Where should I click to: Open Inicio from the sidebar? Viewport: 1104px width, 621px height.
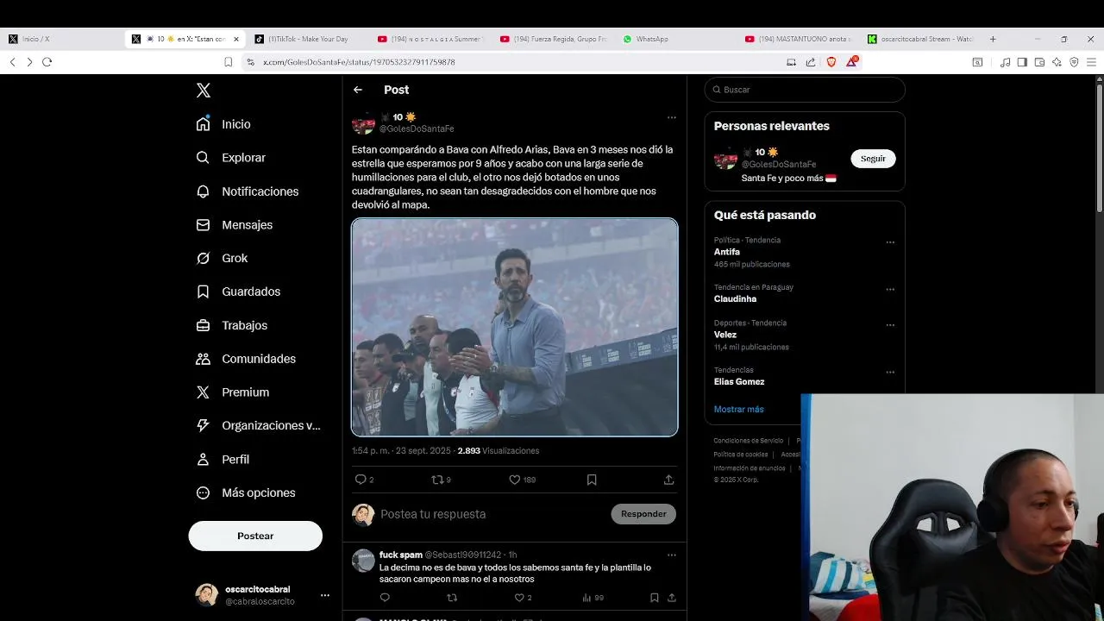tap(223, 124)
